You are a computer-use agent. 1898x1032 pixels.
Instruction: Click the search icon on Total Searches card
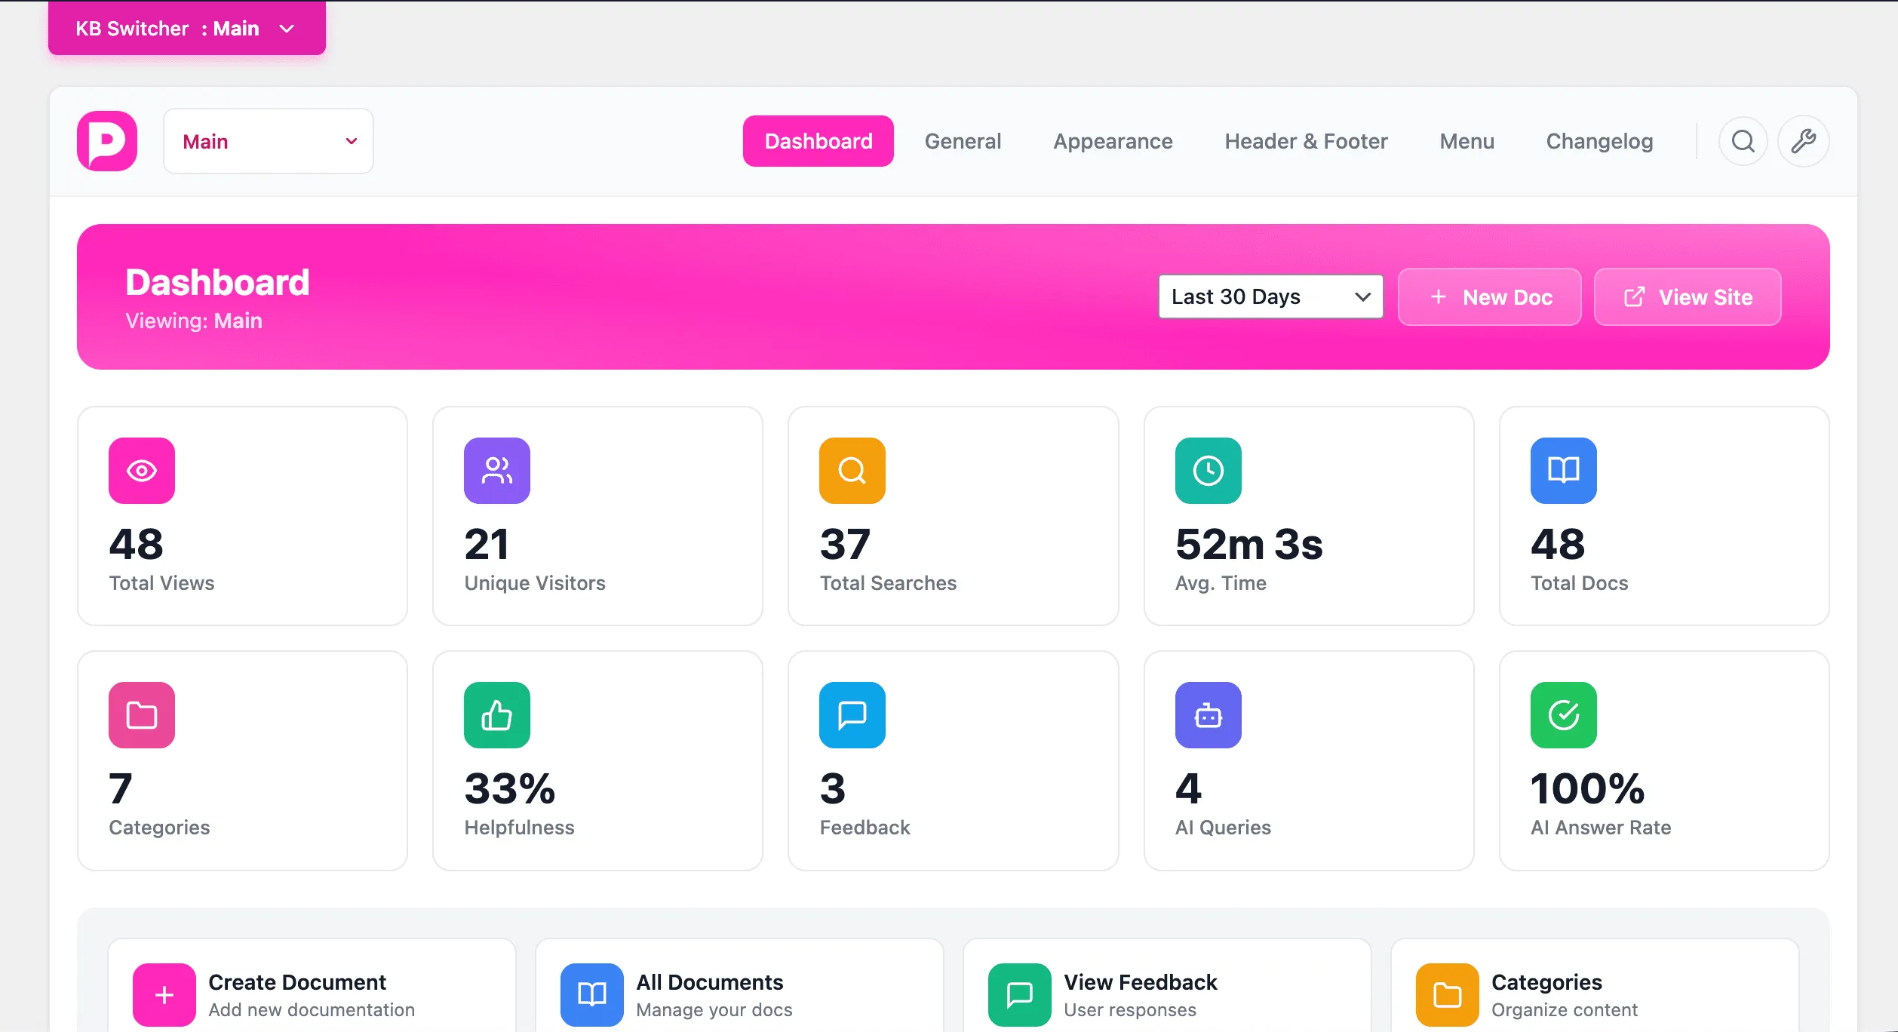[851, 470]
